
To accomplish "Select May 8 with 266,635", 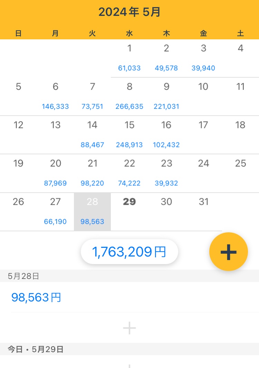I will (129, 96).
